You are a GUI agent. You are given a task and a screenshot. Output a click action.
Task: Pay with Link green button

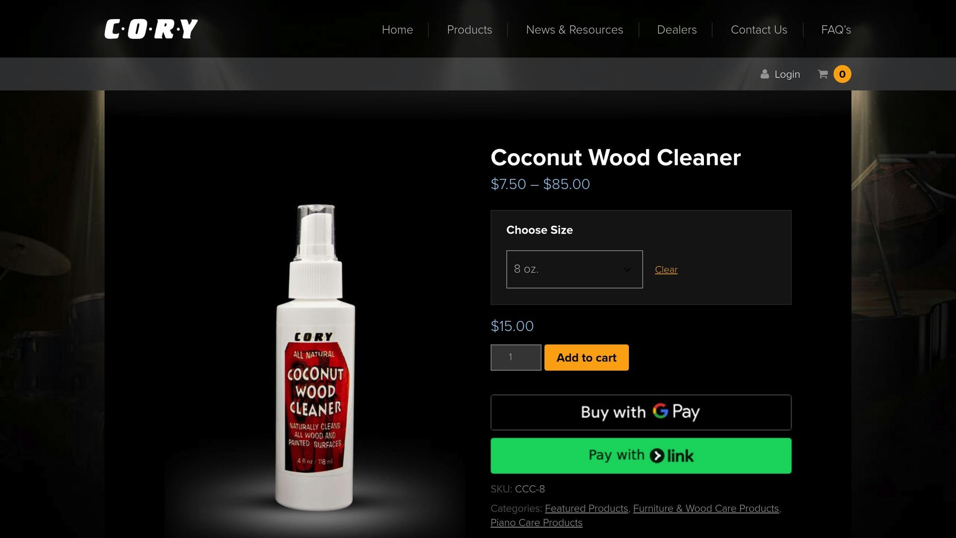[x=641, y=456]
